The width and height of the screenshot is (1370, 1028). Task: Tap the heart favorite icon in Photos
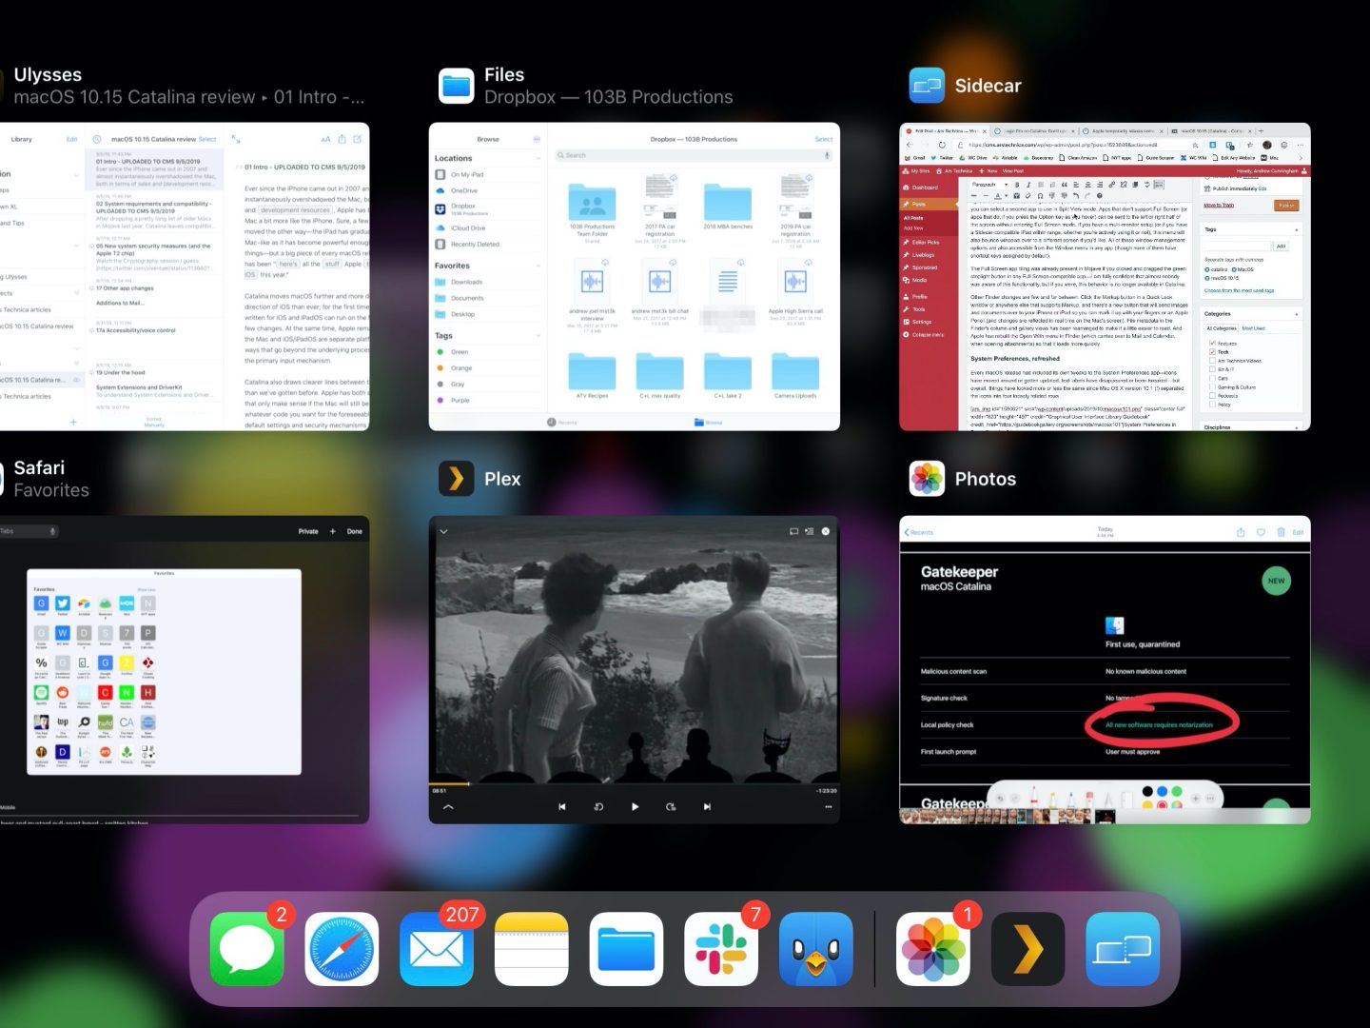click(1261, 532)
